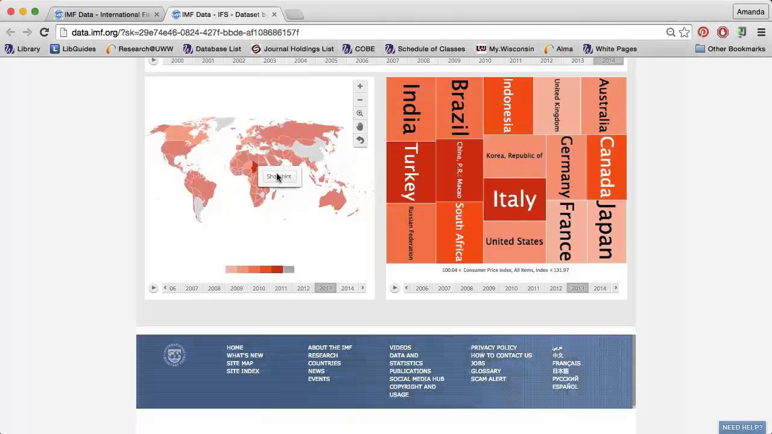Switch to IMF Data - International tab

107,14
